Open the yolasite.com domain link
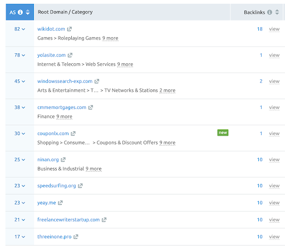This screenshot has width=285, height=250. pyautogui.click(x=51, y=55)
